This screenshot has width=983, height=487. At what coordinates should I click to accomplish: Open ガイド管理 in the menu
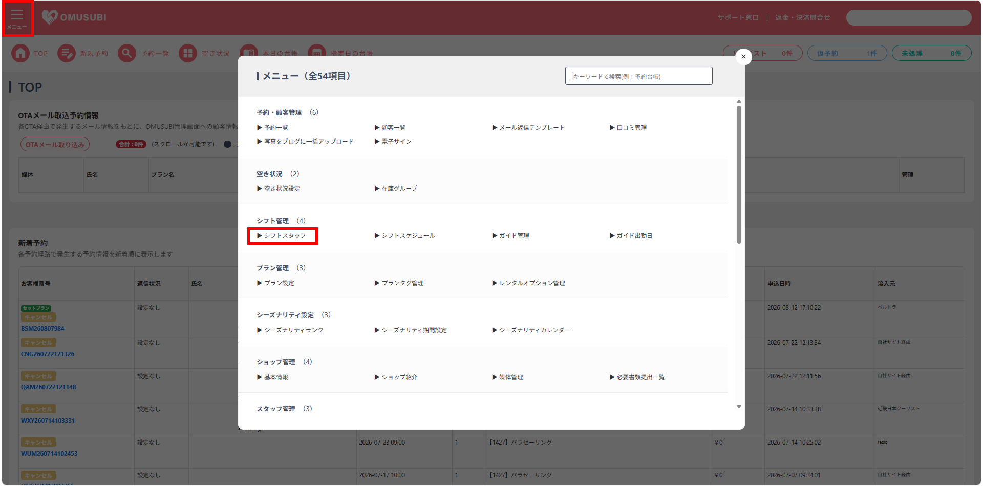(x=511, y=236)
